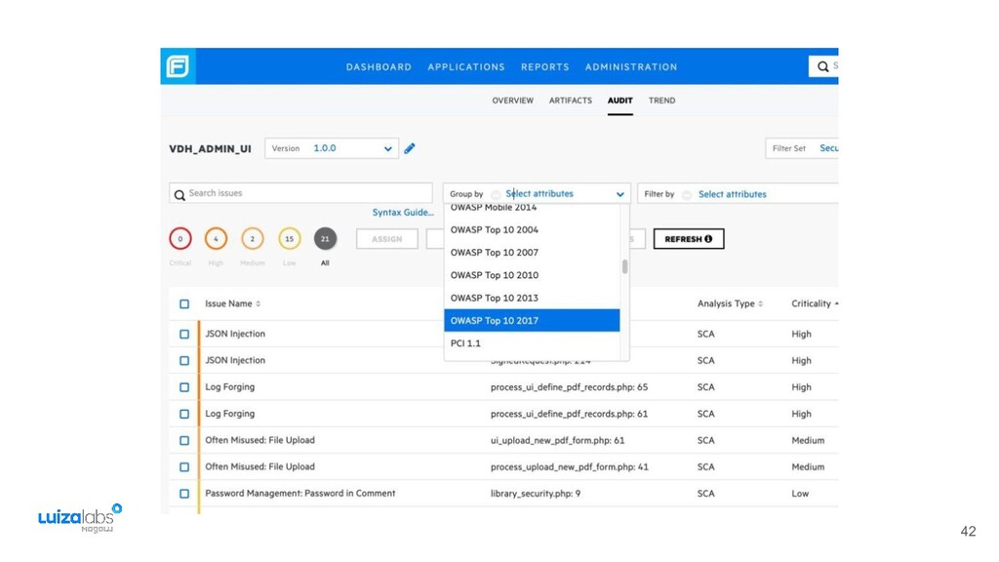
Task: Click process_ui_define_pdf_records.php: 61 location
Action: 569,414
